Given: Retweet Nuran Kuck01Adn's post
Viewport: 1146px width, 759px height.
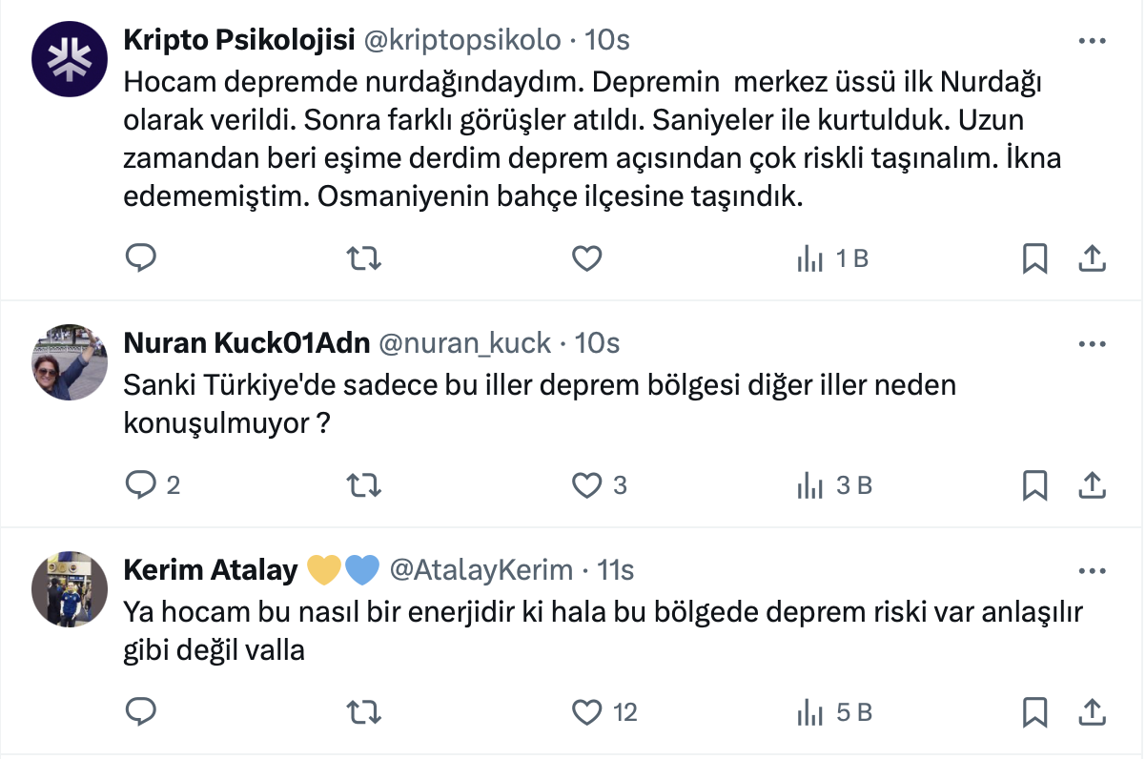Looking at the screenshot, I should (x=362, y=485).
